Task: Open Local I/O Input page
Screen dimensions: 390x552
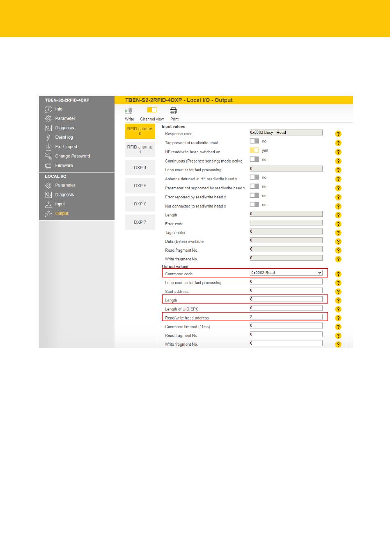Action: [x=60, y=204]
